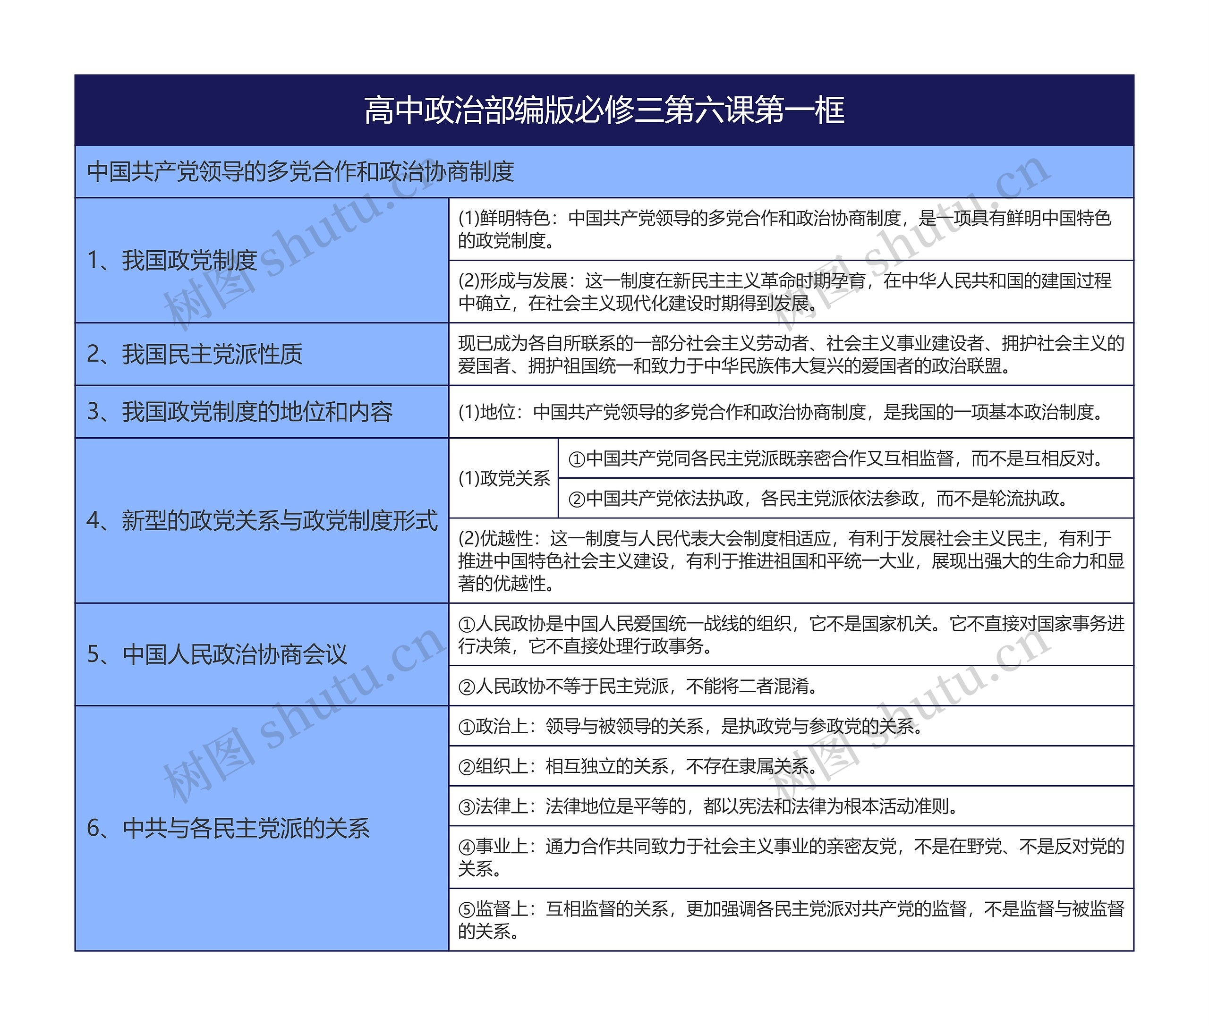Screen dimensions: 1209x1026
Task: Select the ①中国共产党同各民主党派 cooperation cell
Action: [x=846, y=458]
